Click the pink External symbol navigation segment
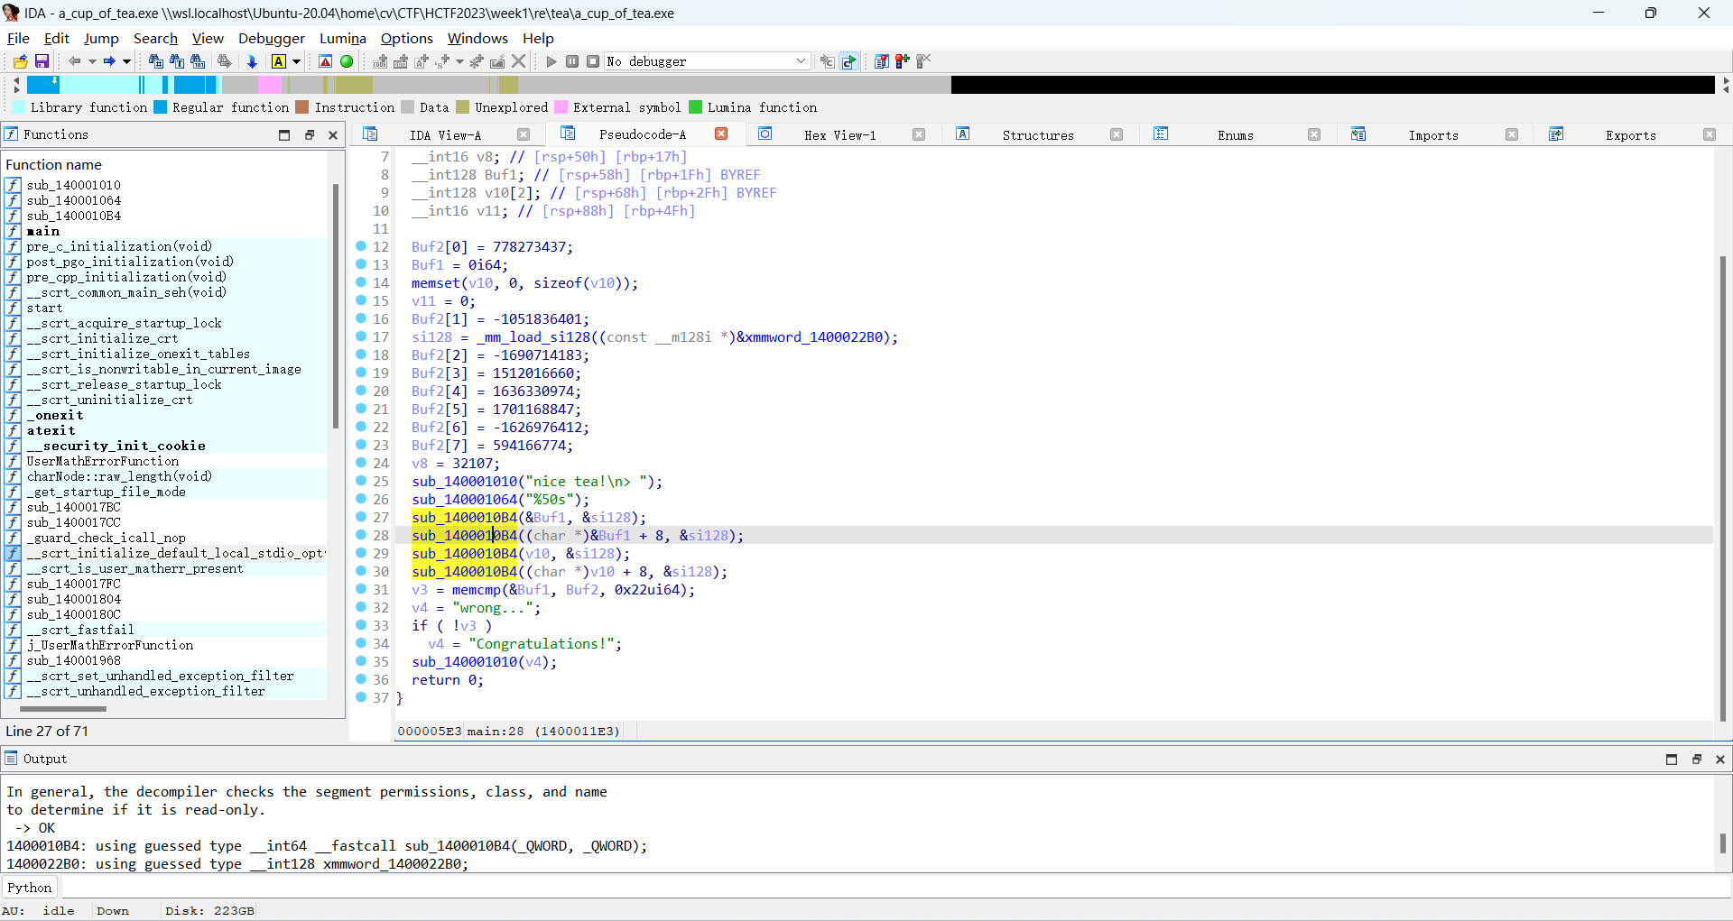 pyautogui.click(x=269, y=85)
